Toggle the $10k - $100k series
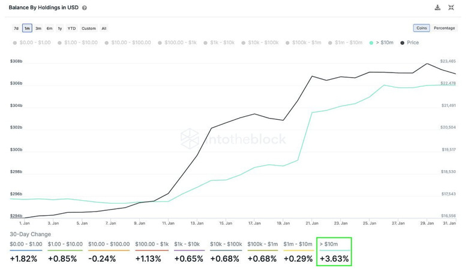 click(264, 43)
